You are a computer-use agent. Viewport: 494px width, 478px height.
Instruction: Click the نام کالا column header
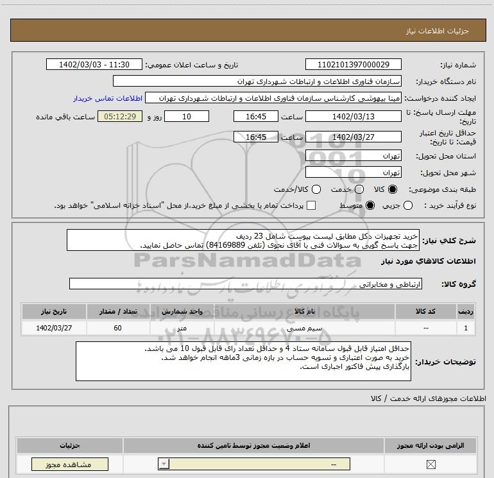[304, 311]
